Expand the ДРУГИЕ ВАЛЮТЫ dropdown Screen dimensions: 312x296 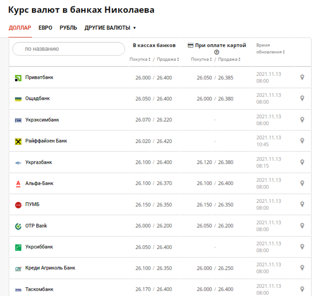pos(110,28)
